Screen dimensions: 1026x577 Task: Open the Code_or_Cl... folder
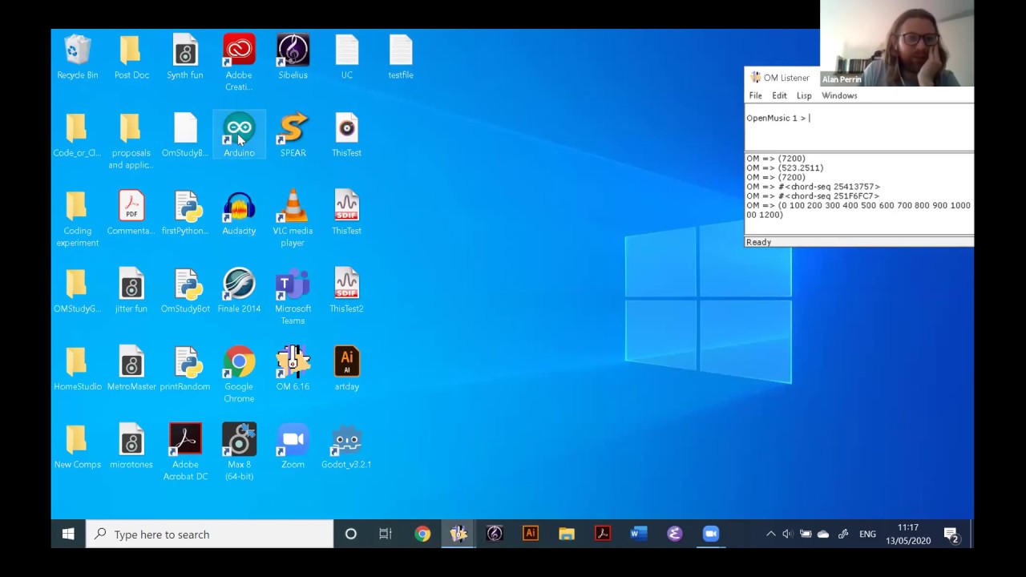[77, 134]
